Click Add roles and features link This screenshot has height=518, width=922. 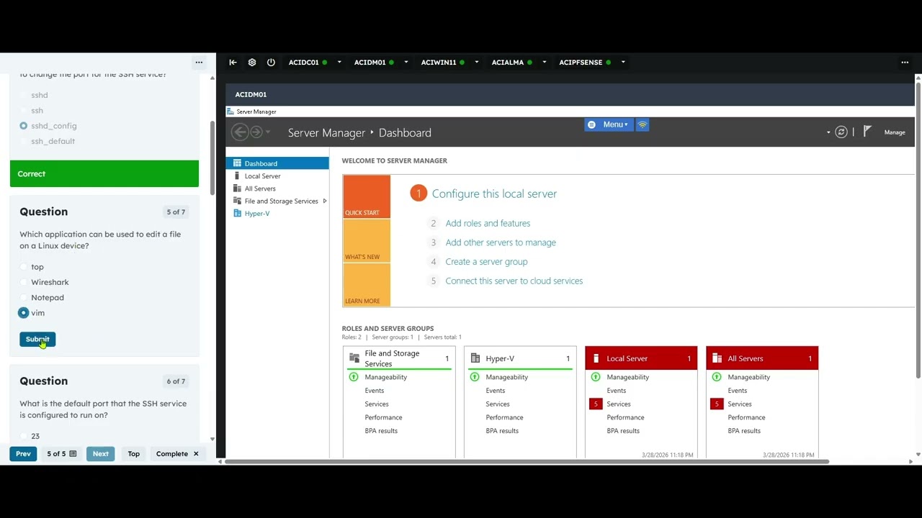tap(488, 223)
